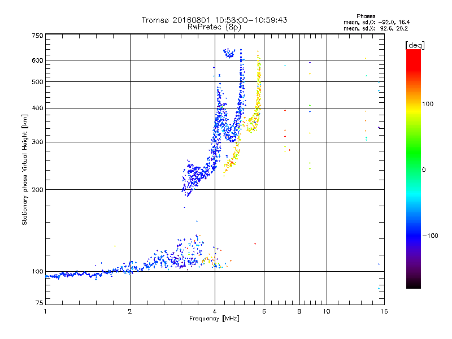Click the x-axis tick '1'
This screenshot has width=452, height=339.
click(x=45, y=311)
